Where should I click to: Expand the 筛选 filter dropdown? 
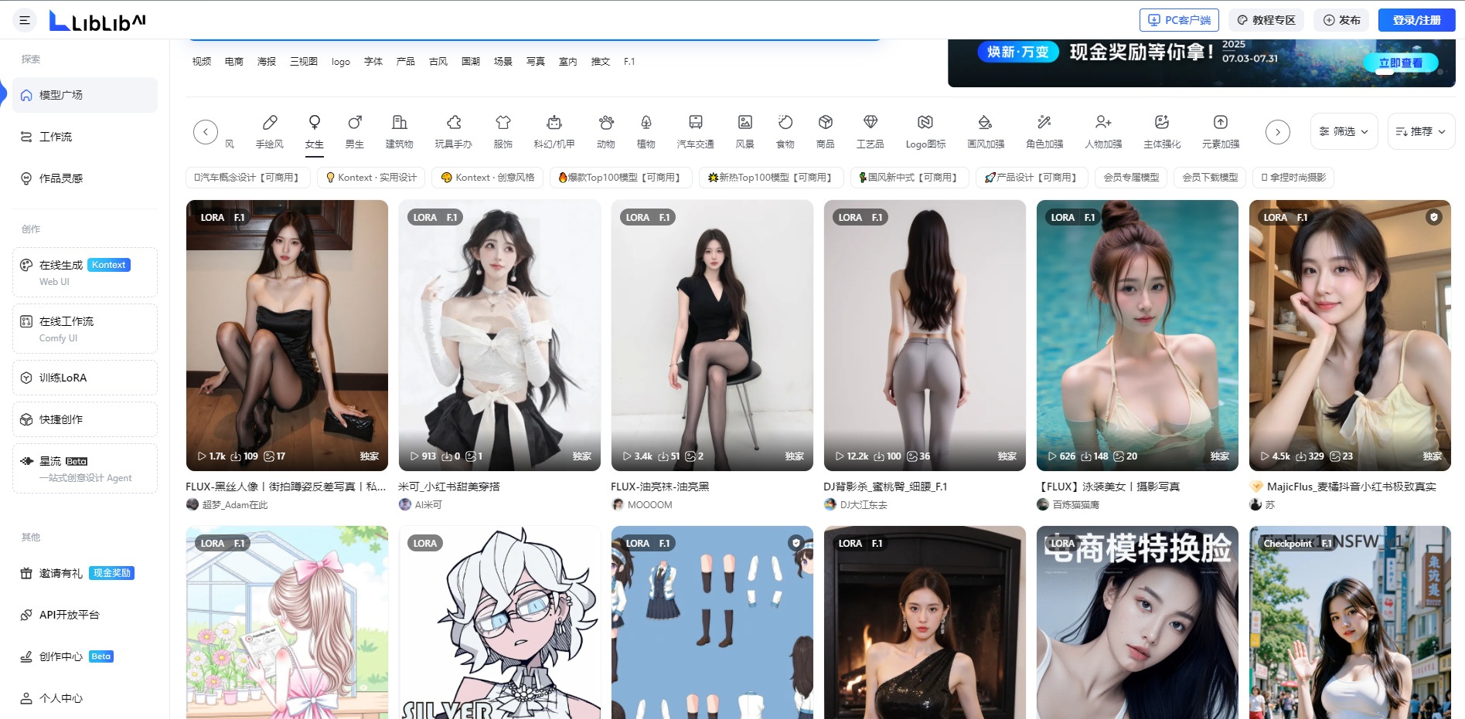tap(1344, 131)
